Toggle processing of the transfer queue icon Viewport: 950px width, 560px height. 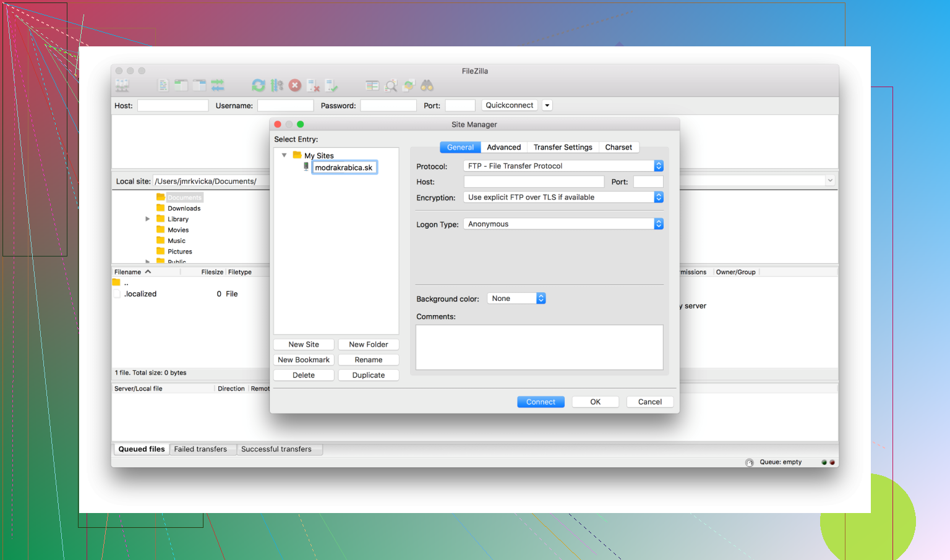(277, 86)
